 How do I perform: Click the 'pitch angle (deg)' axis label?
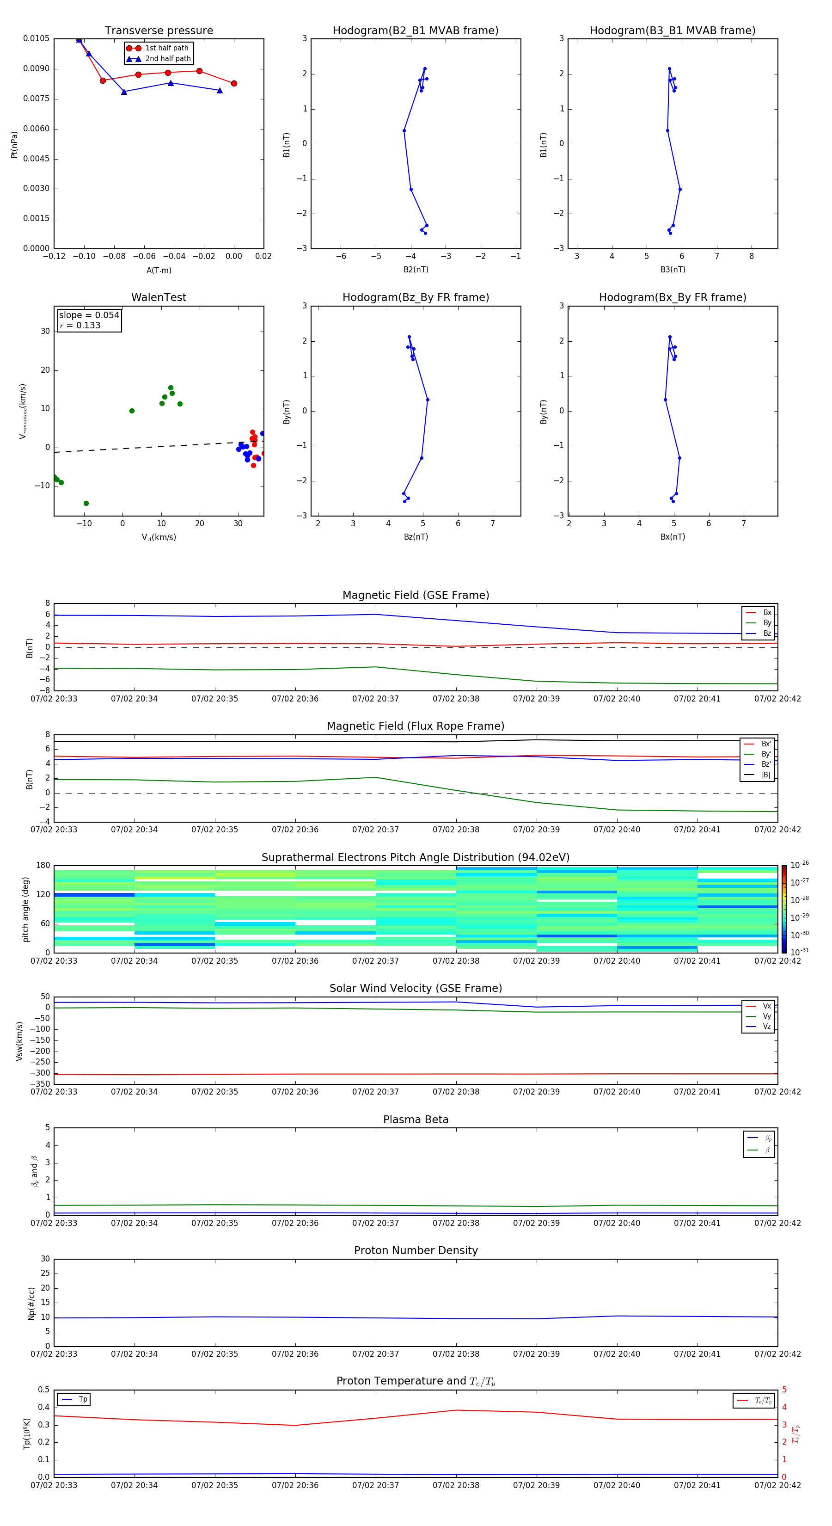click(x=25, y=909)
